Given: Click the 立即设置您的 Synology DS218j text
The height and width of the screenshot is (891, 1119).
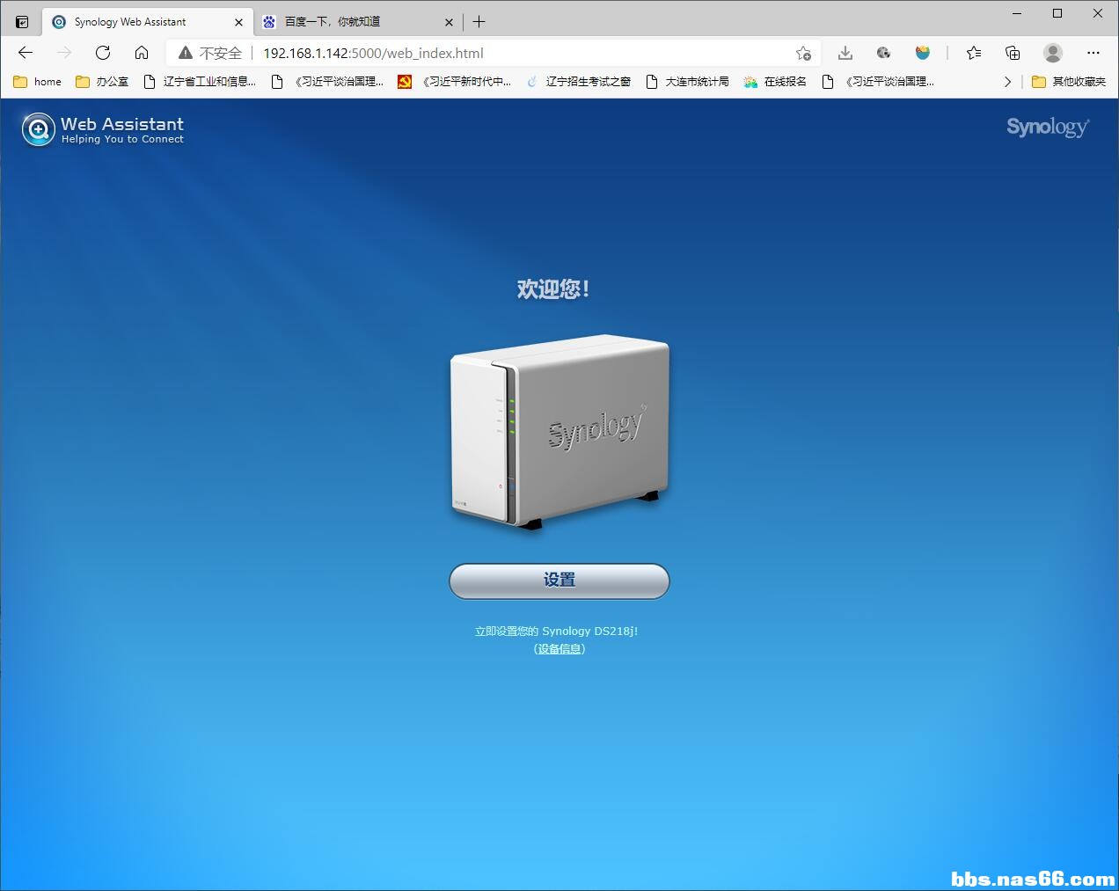Looking at the screenshot, I should click(557, 632).
